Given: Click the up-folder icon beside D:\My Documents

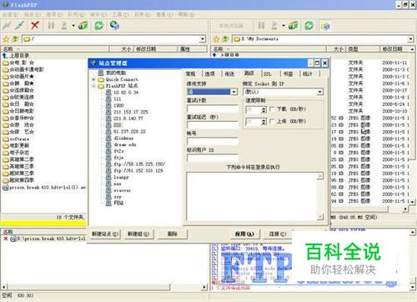Looking at the screenshot, I should pos(225,39).
